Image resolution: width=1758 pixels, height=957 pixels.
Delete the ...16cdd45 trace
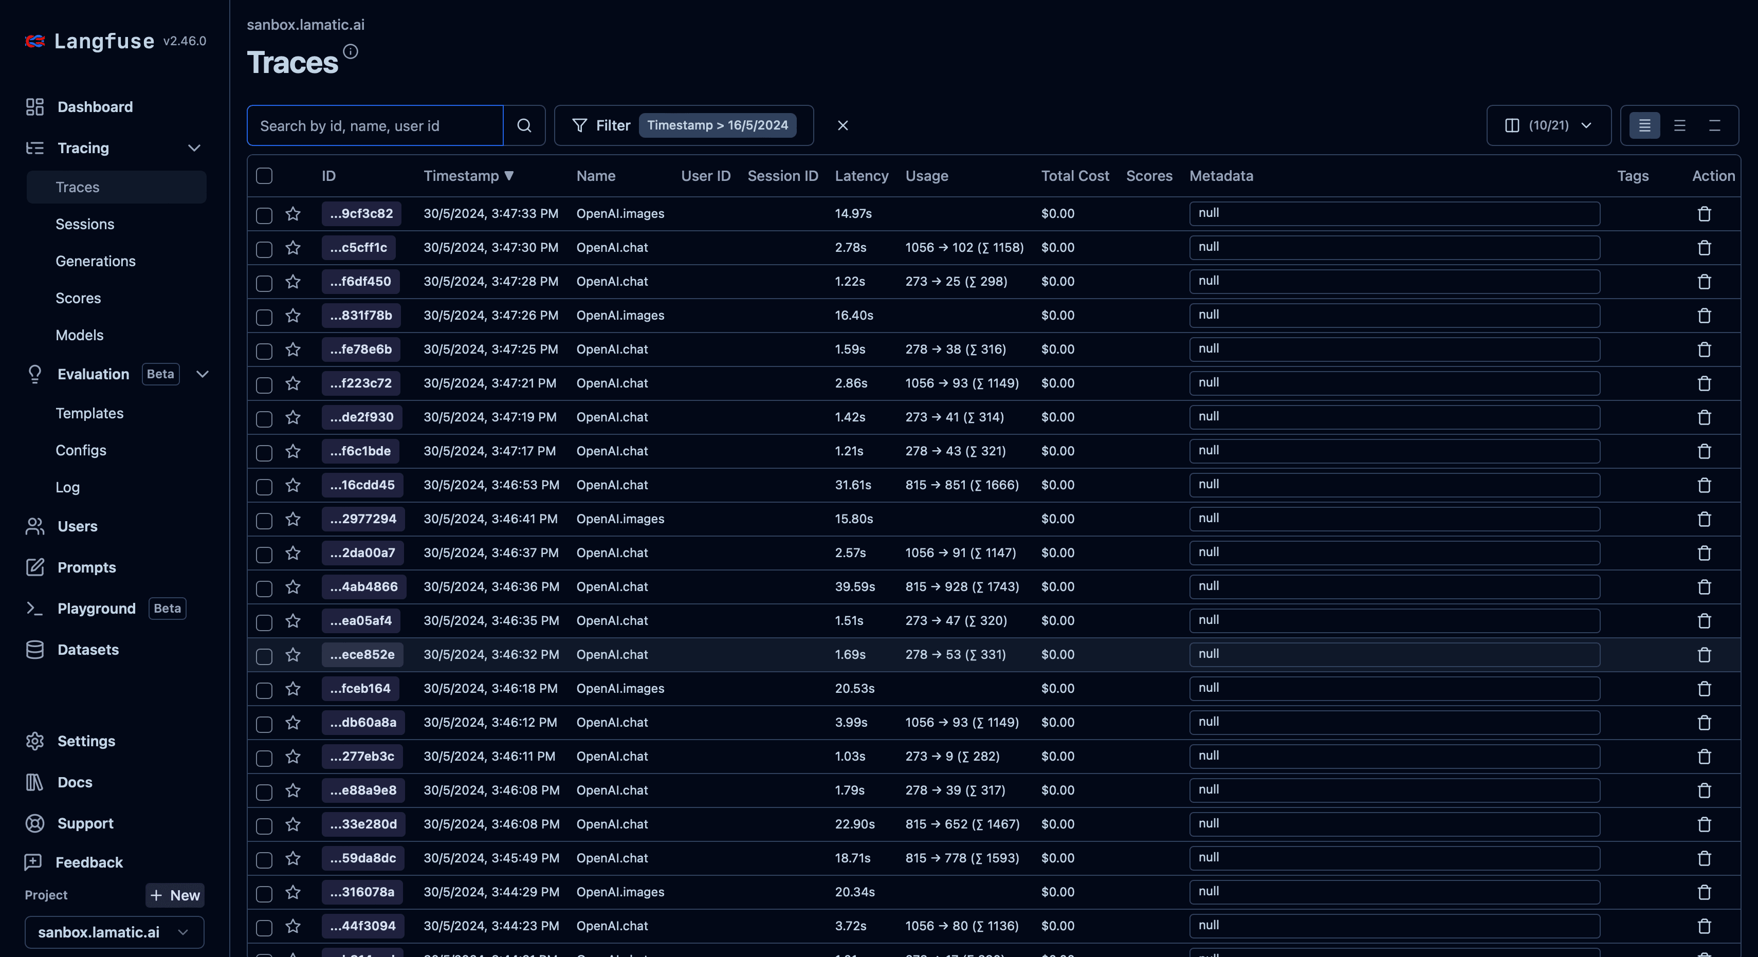click(1704, 485)
